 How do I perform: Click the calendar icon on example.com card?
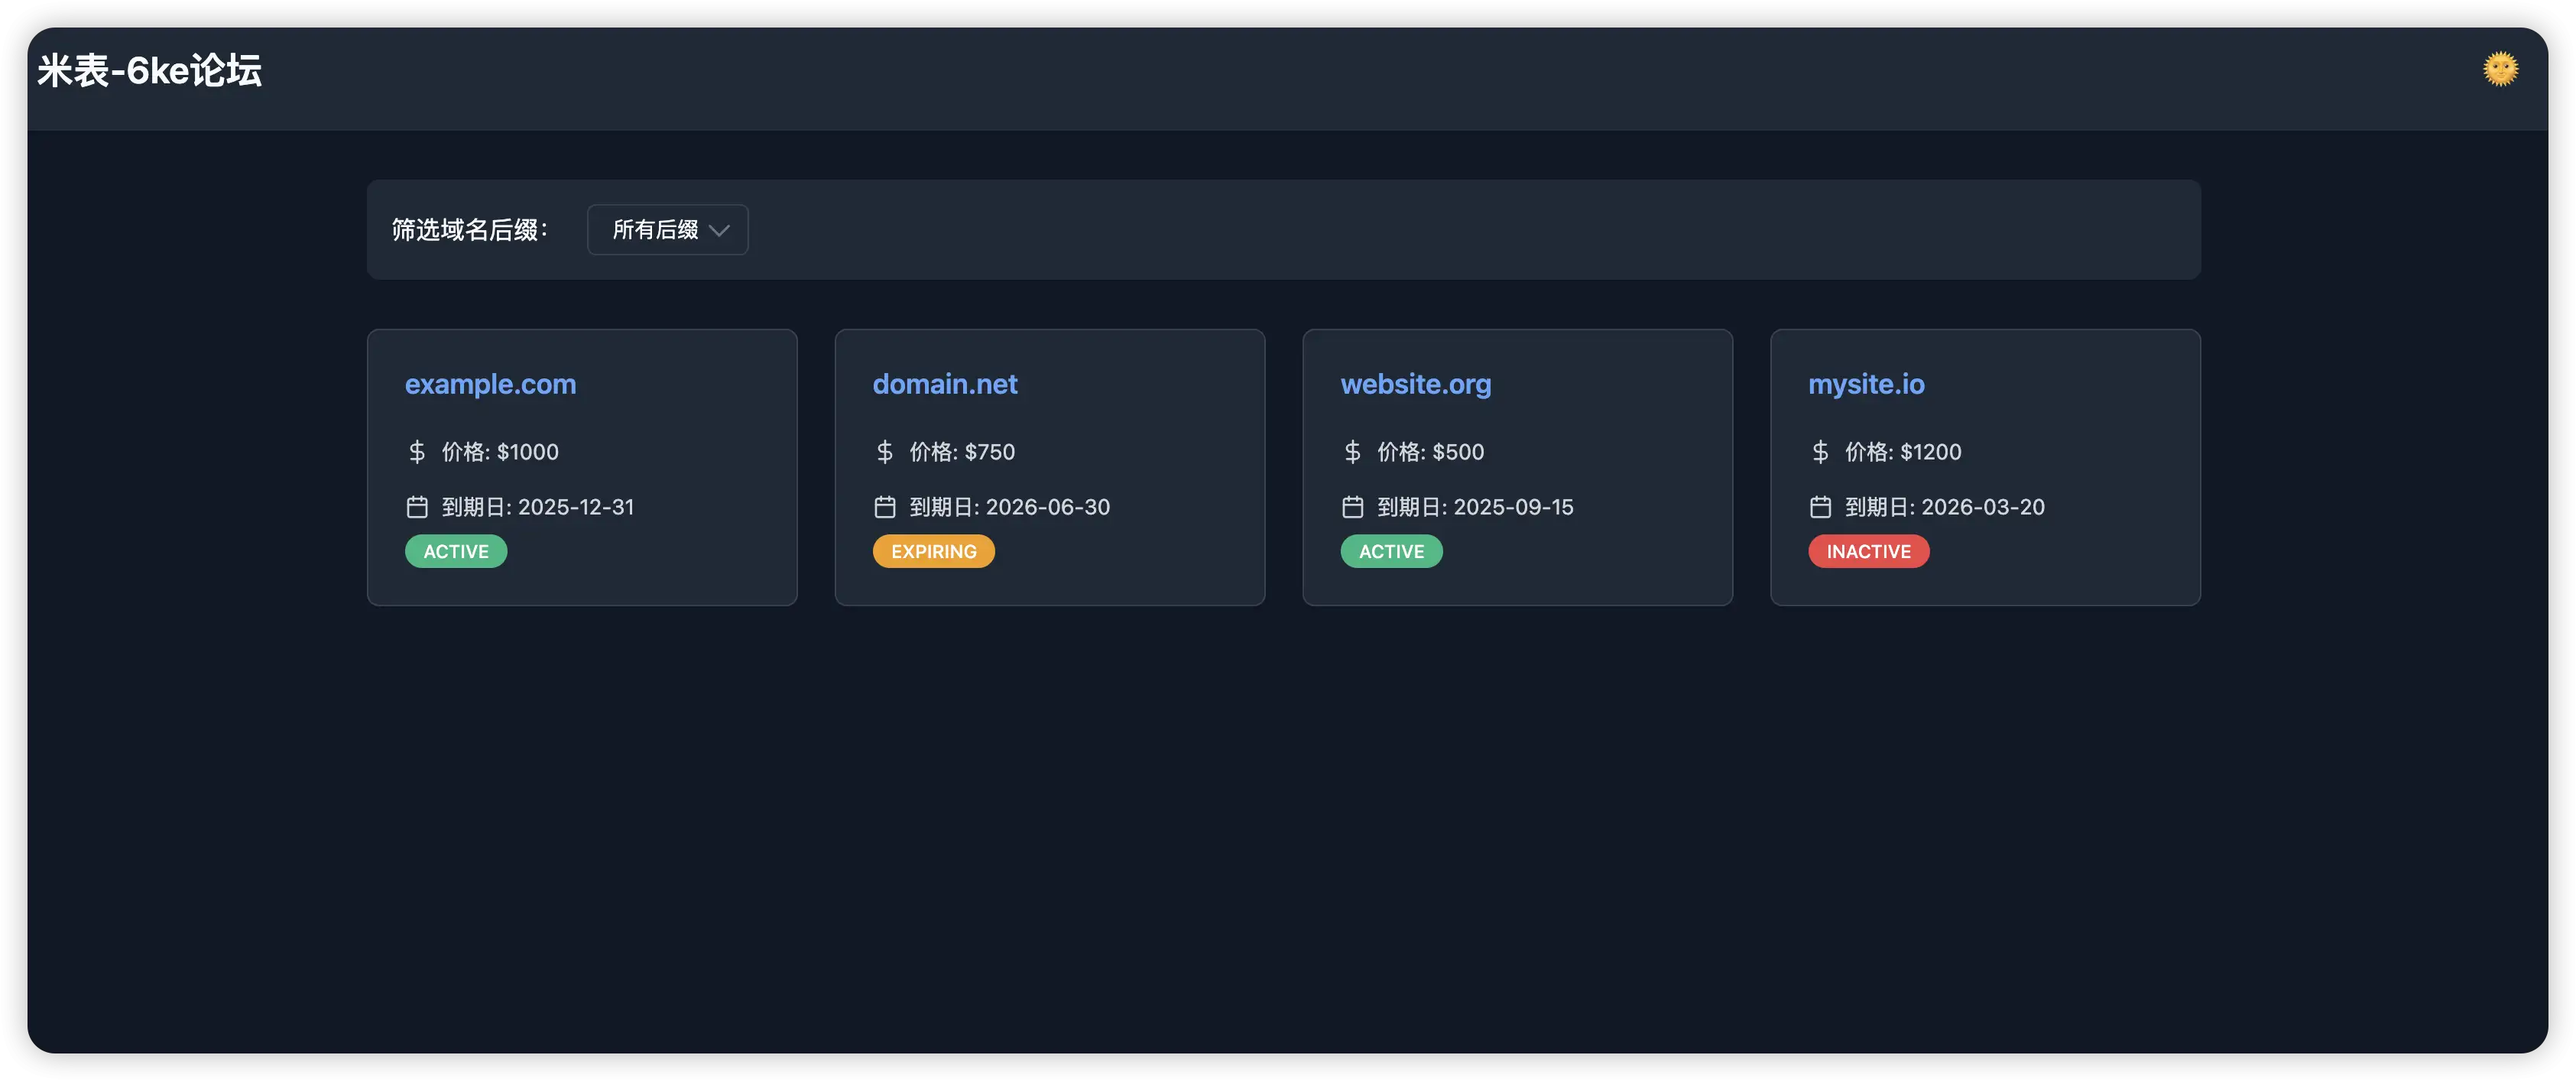(x=417, y=507)
